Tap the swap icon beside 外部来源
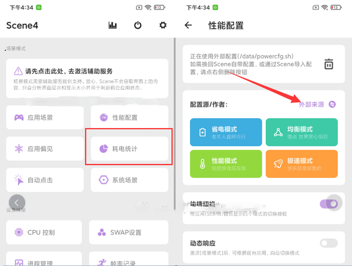The image size is (352, 266). click(333, 104)
